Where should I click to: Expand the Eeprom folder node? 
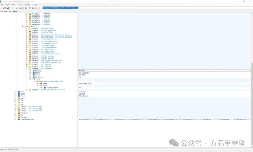[15, 117]
